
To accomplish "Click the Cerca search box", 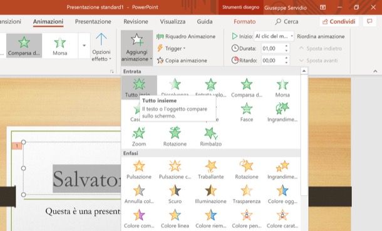I will coord(287,21).
